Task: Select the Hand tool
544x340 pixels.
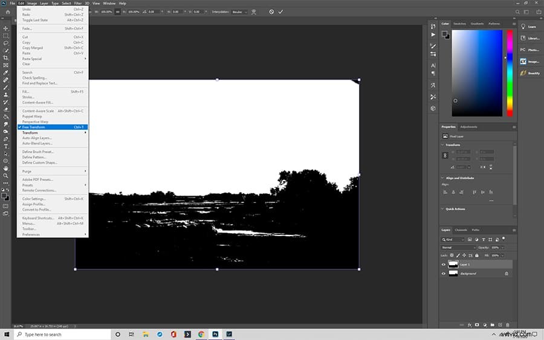Action: (x=5, y=168)
